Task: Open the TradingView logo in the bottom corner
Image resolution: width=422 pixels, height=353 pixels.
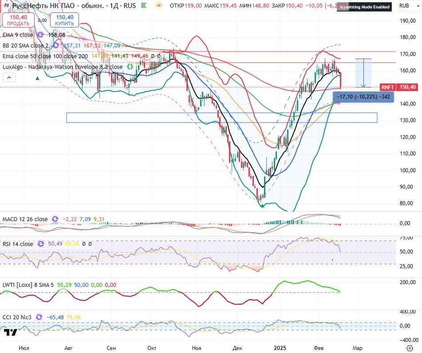Action: pyautogui.click(x=11, y=332)
